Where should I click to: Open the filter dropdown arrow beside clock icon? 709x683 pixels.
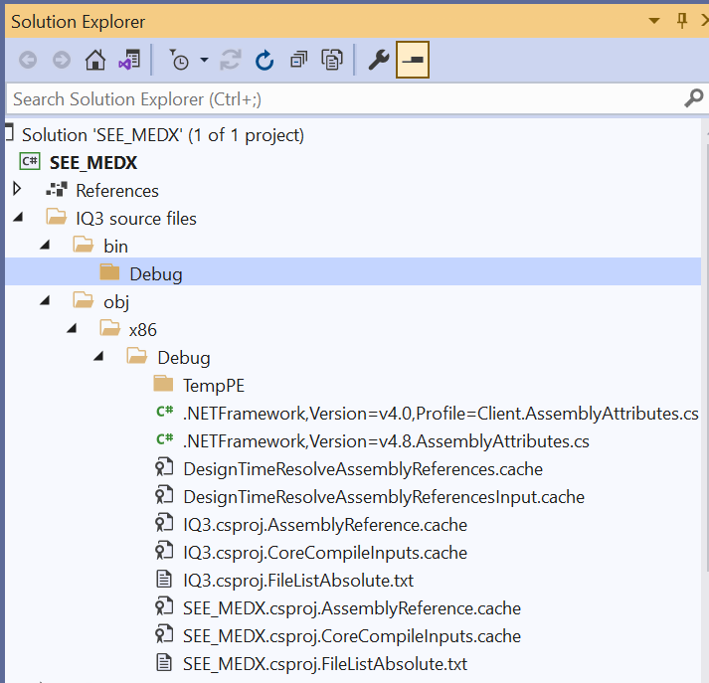pos(205,60)
